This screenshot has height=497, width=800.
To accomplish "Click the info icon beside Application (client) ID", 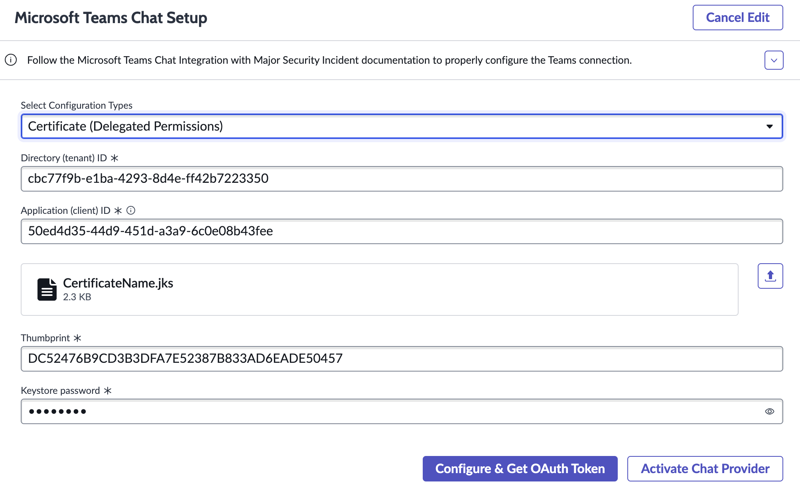I will [131, 210].
